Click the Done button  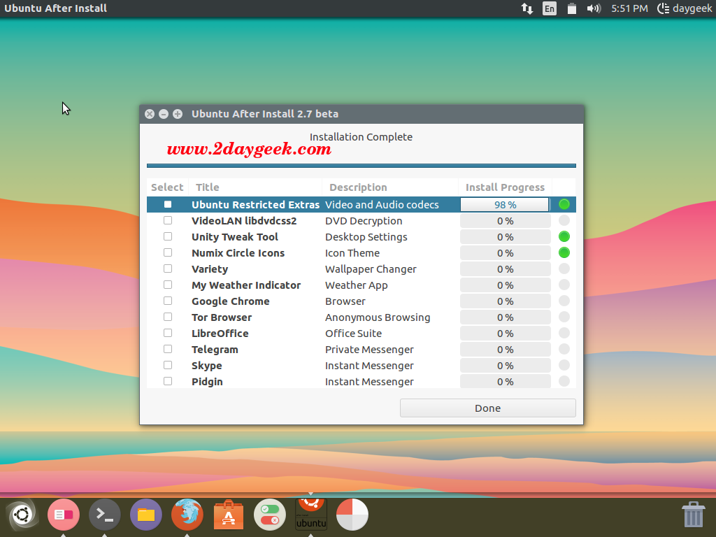coord(487,408)
